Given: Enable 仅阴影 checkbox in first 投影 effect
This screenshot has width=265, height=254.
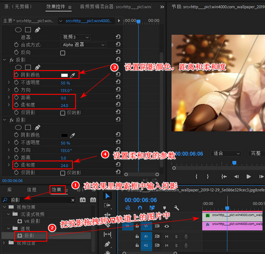Looking at the screenshot, I should tap(63, 113).
